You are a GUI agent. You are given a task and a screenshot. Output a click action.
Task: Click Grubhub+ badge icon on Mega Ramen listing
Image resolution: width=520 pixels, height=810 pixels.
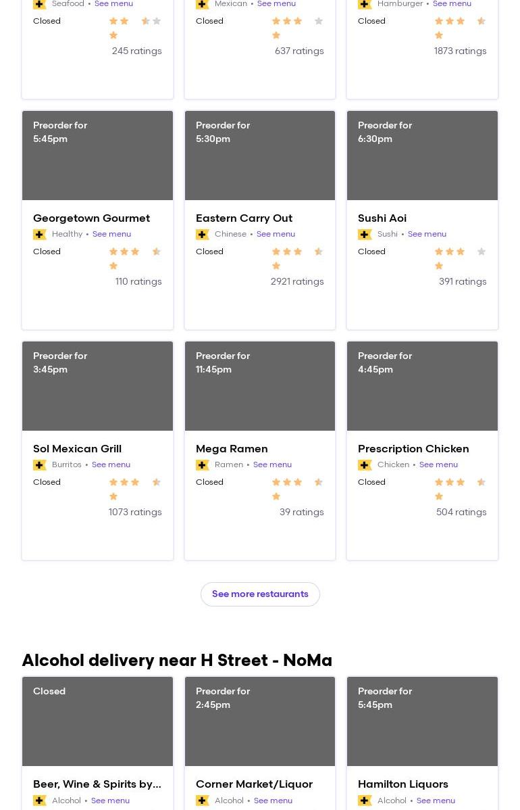202,465
